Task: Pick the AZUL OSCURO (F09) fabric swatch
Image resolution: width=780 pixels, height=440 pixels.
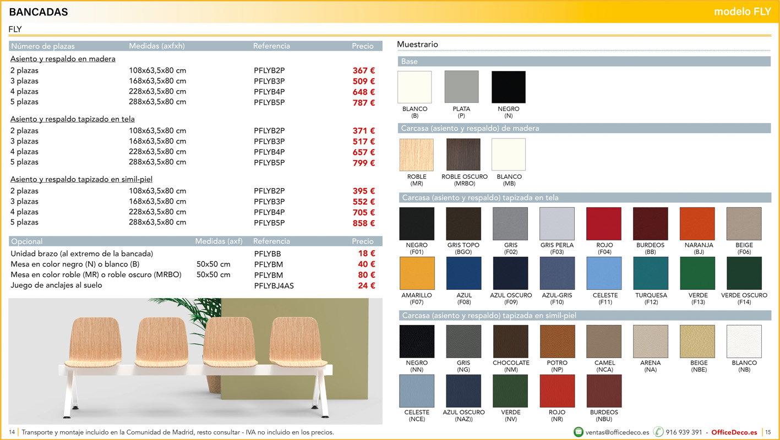Action: 510,273
